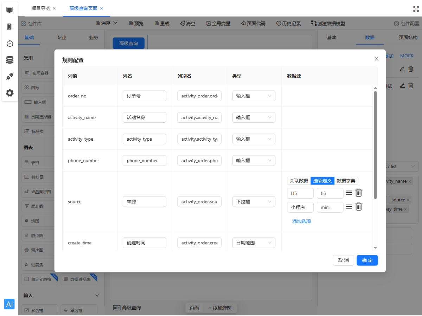
Task: Click drag handle icon for 小程序 option
Action: click(x=349, y=207)
